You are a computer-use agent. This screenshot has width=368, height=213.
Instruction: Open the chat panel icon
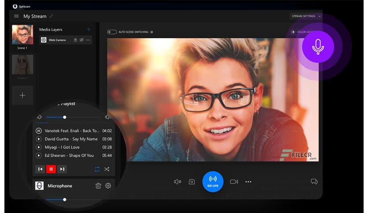[x=314, y=181]
